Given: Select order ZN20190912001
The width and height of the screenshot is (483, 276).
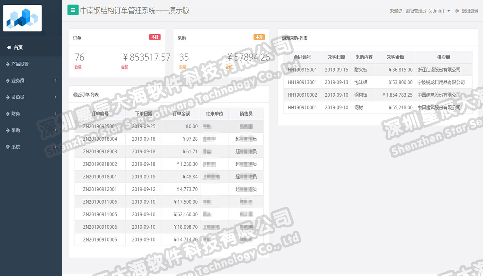Looking at the screenshot, I should coord(100,189).
